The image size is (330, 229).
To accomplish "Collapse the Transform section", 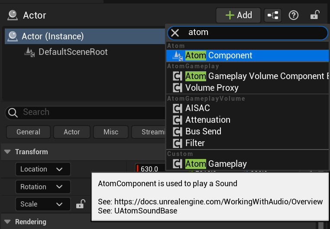I will click(7, 152).
